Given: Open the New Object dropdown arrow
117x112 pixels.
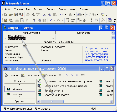Looking at the screenshot, I should (x=97, y=14).
